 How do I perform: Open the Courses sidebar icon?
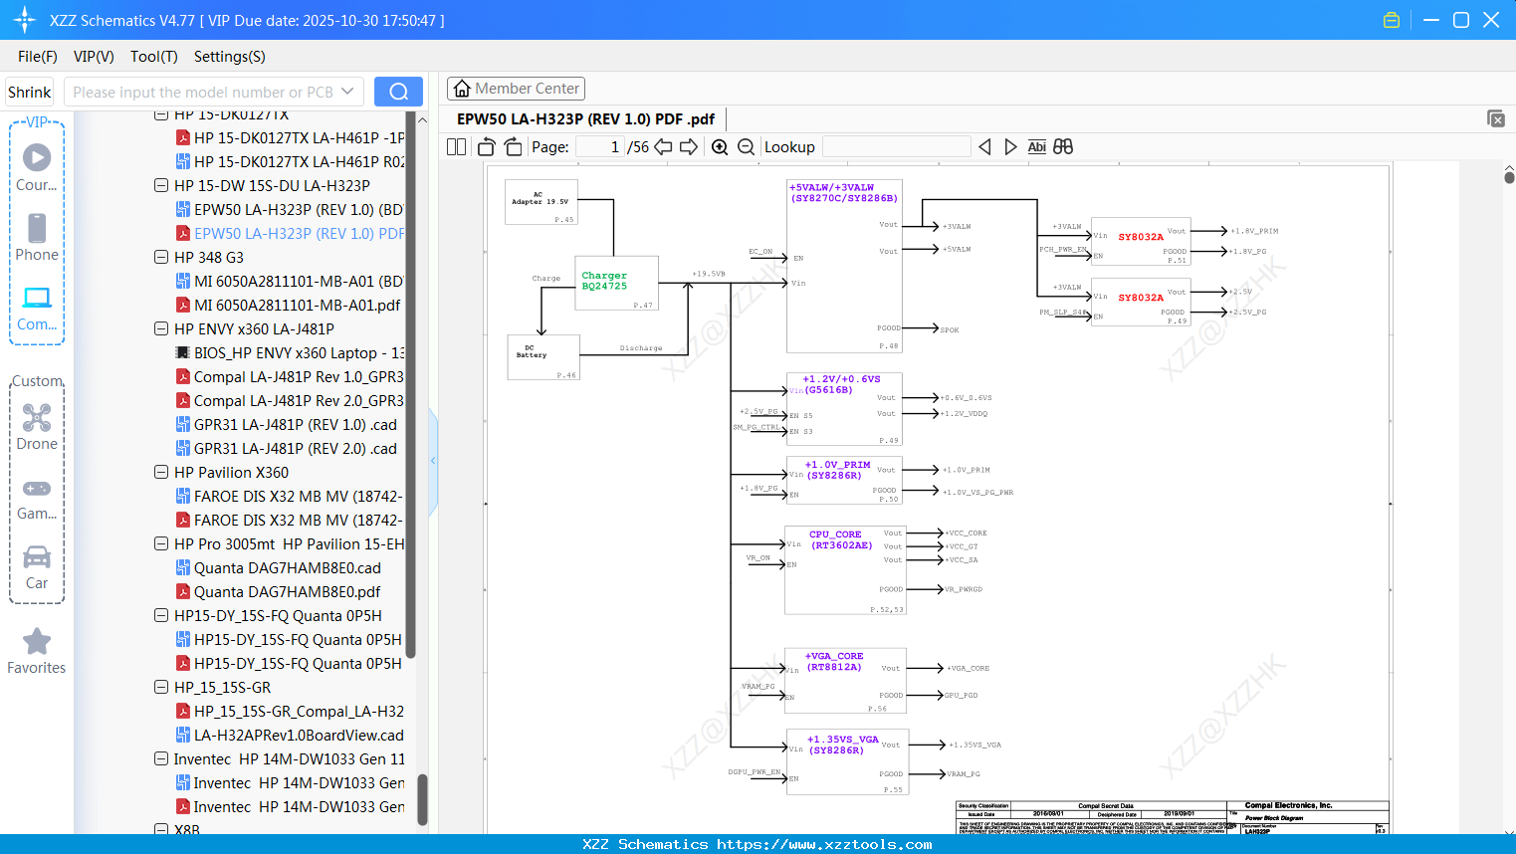[x=37, y=167]
